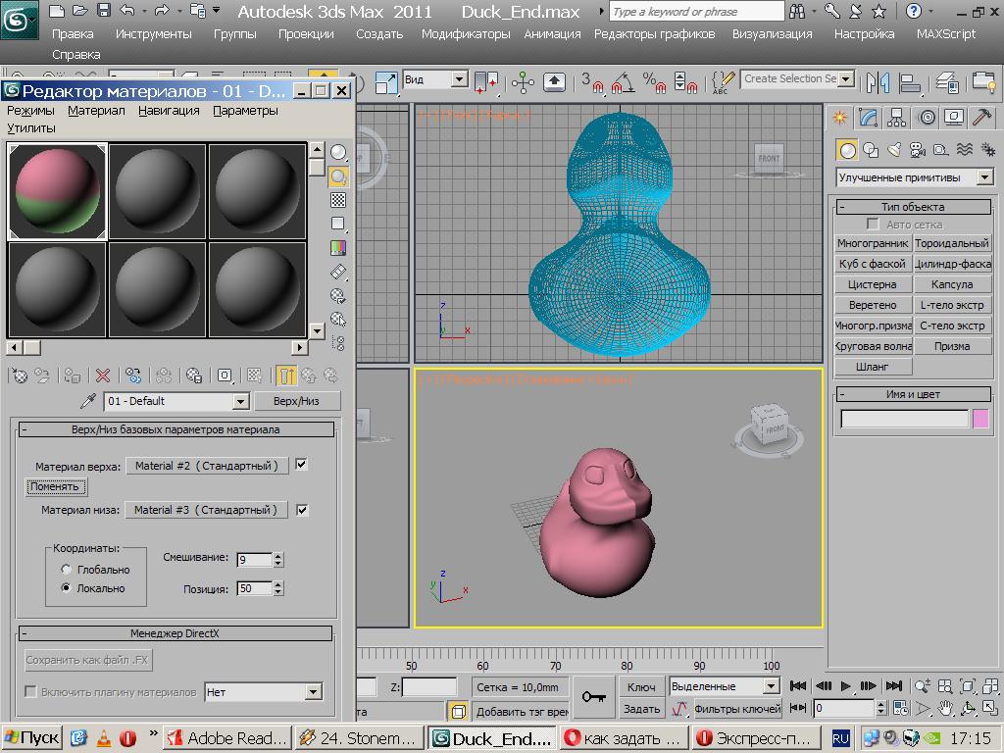Open the Modify command panel tab
The width and height of the screenshot is (1004, 753).
click(x=868, y=118)
